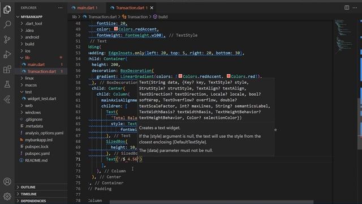Click FontWeight.w100 on line 50
Viewport: 362px width, 204px height.
[143, 35]
